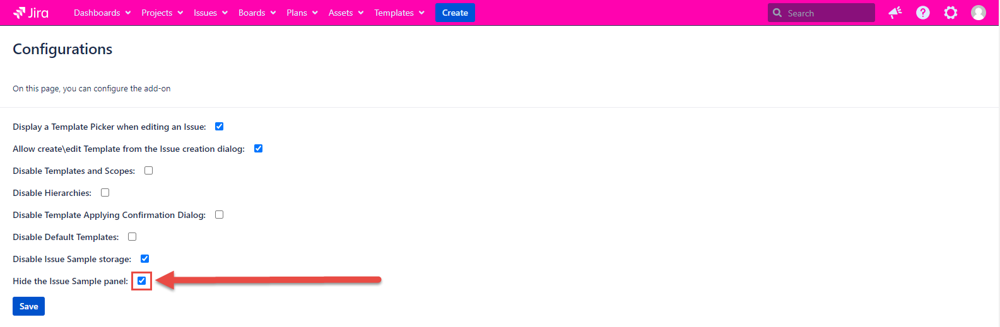Open the administration gear icon

[x=950, y=13]
